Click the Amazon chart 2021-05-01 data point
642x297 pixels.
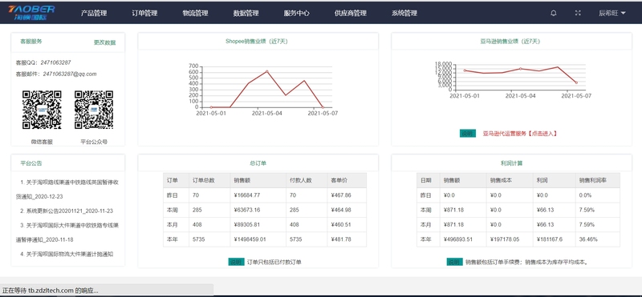(x=465, y=70)
